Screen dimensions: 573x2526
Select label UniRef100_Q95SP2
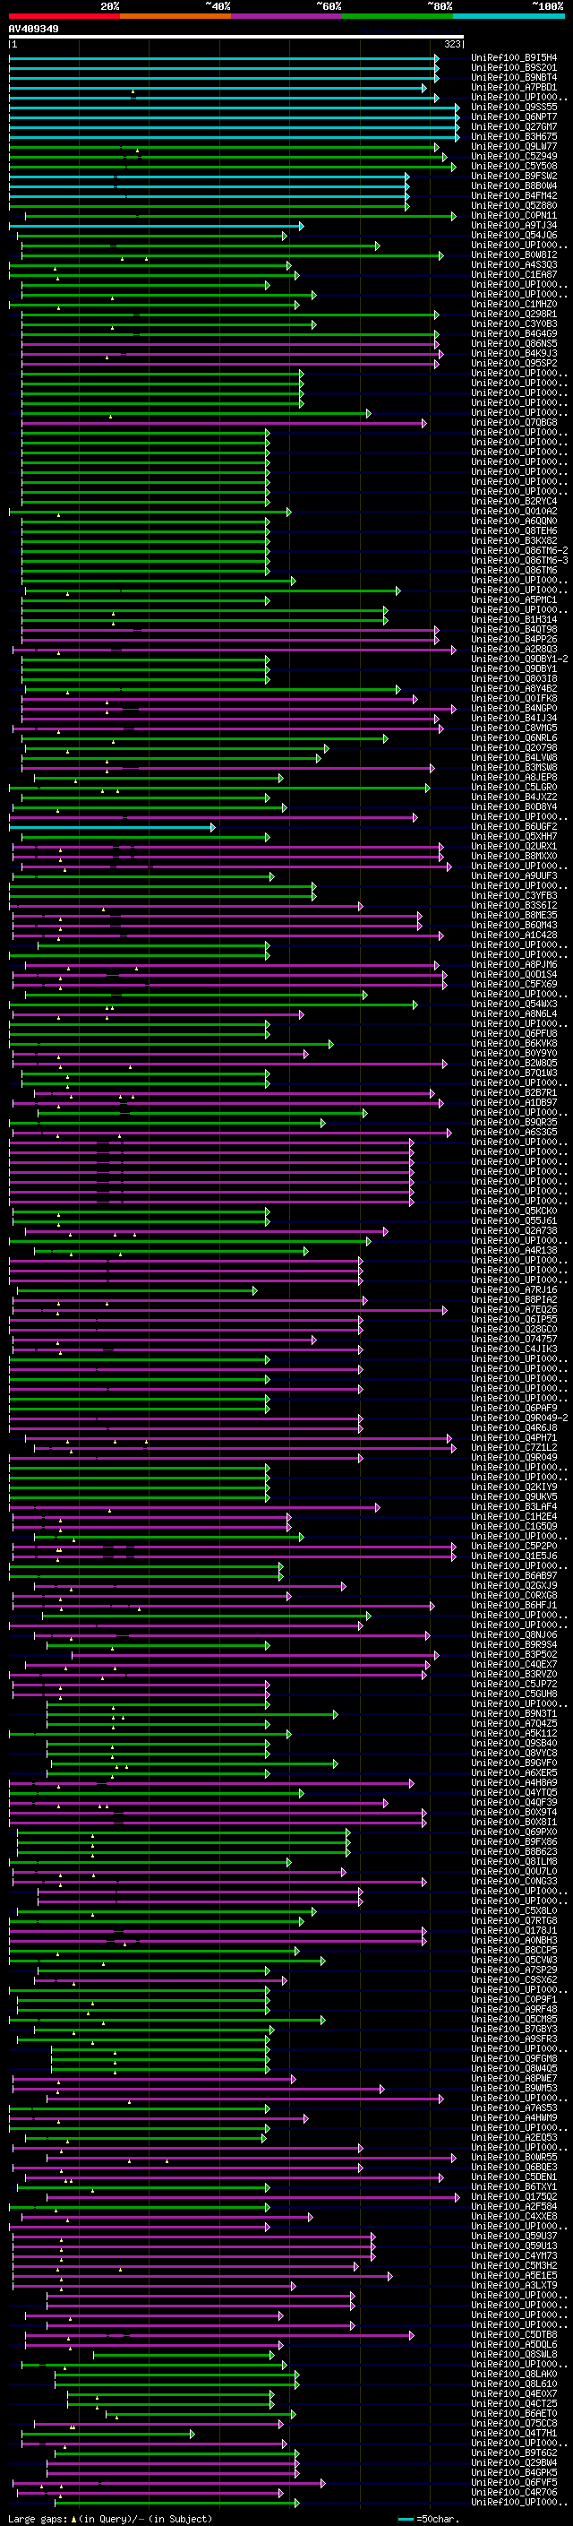pyautogui.click(x=514, y=363)
